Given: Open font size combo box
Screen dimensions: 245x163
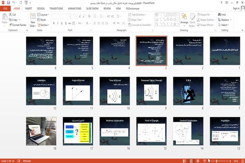Looking at the screenshot, I should click(x=74, y=16).
